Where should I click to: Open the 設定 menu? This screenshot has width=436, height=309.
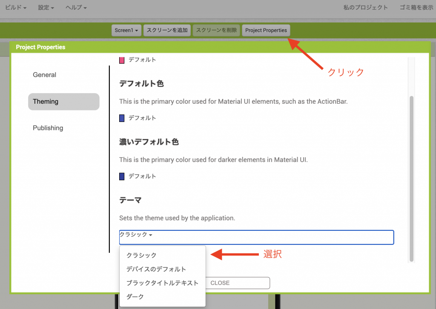[45, 7]
